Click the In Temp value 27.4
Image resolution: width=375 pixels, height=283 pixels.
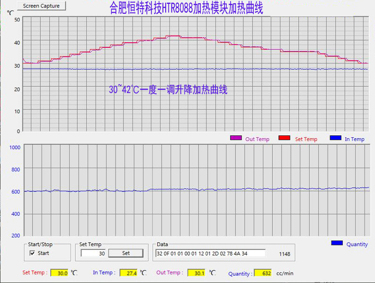pos(129,273)
